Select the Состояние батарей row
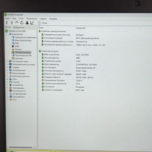This screenshot has height=152, width=152. tap(52, 38)
